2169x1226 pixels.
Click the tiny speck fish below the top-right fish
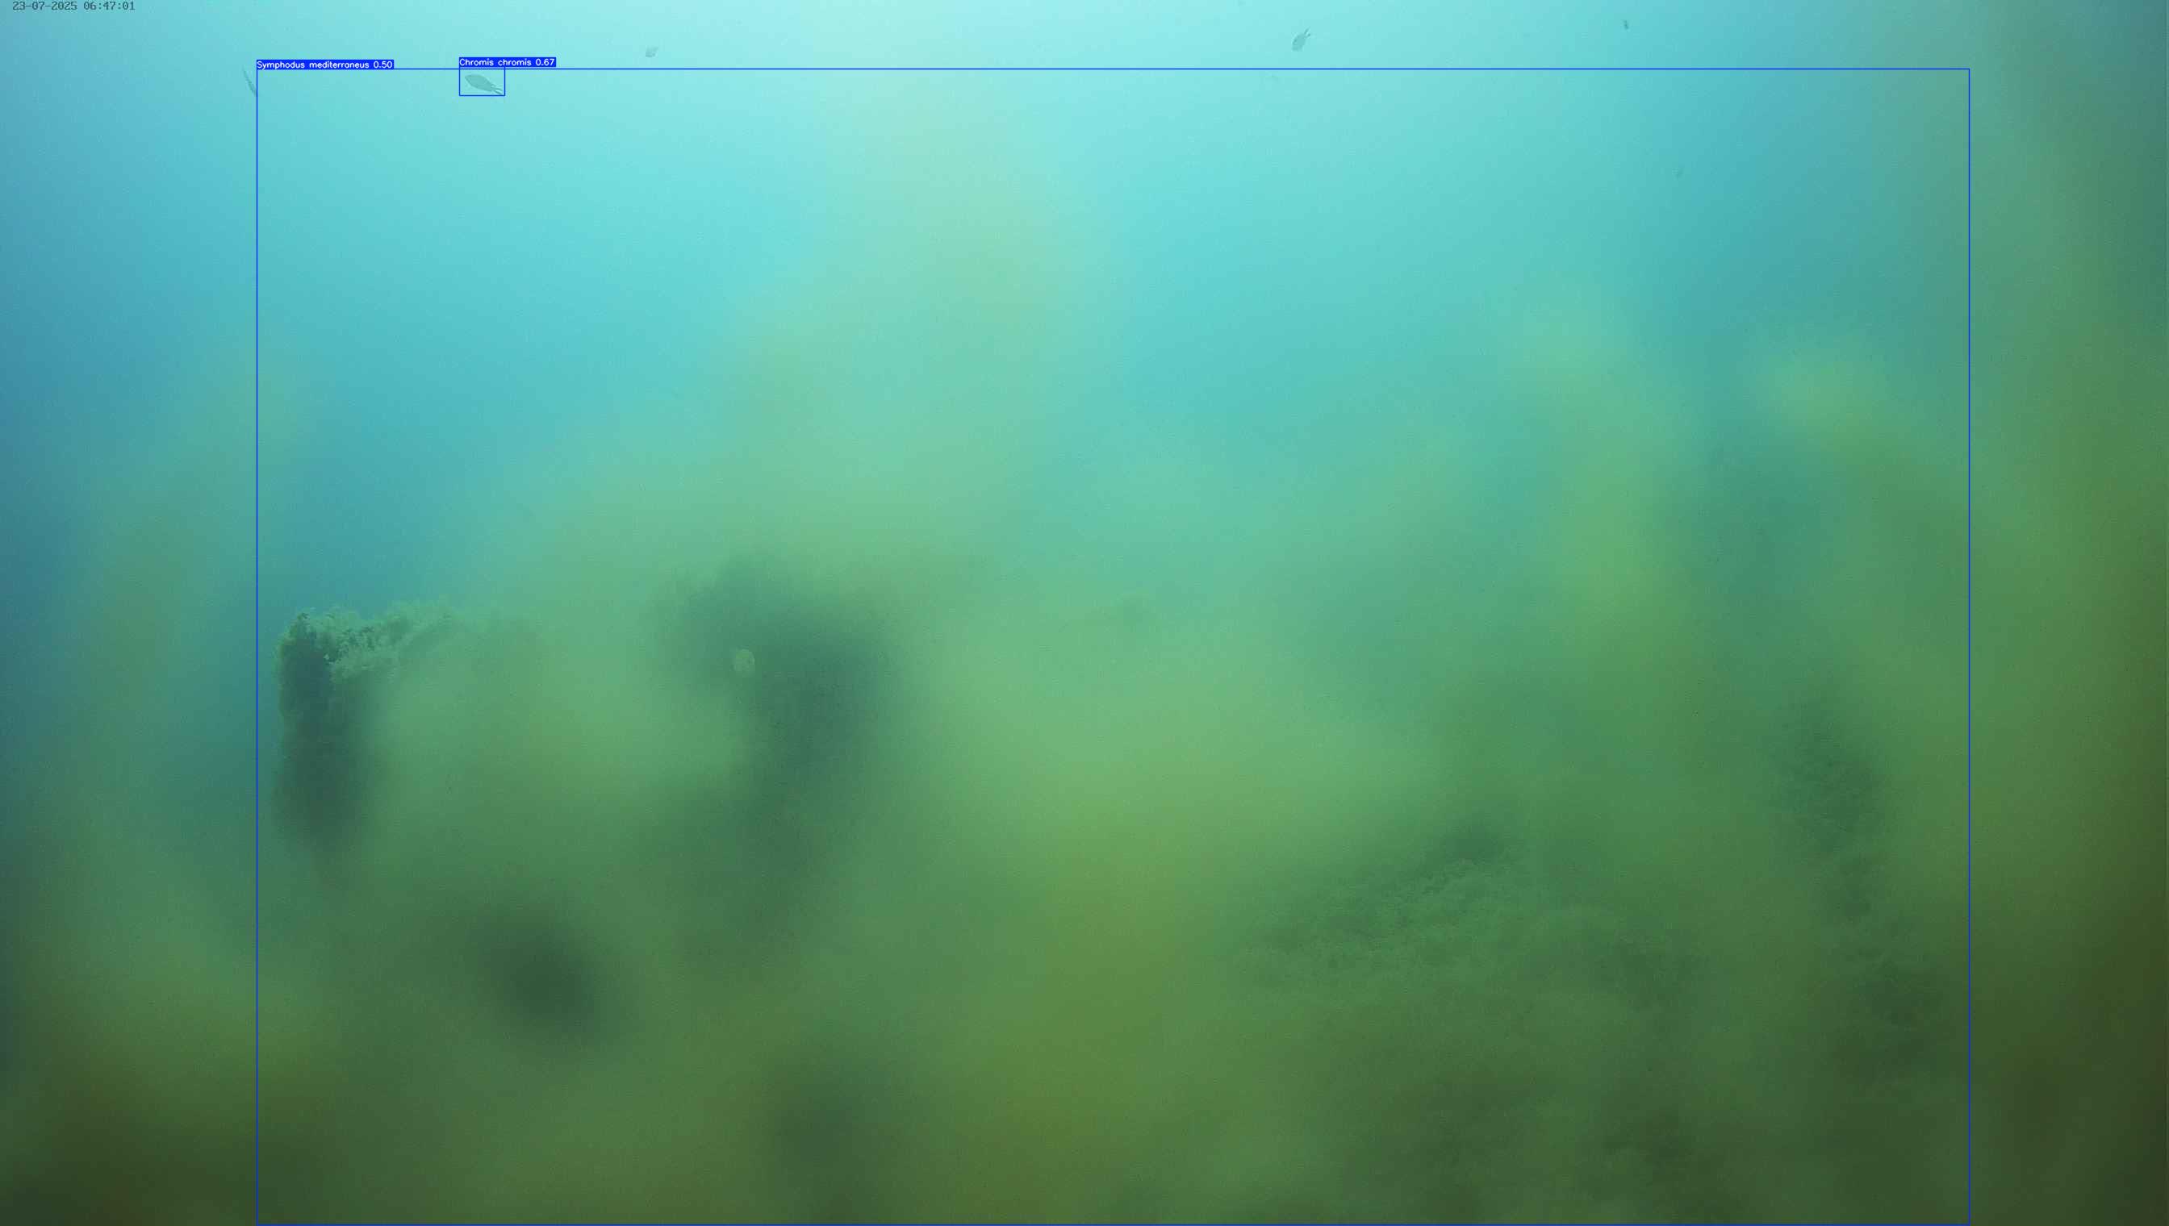[x=1678, y=173]
